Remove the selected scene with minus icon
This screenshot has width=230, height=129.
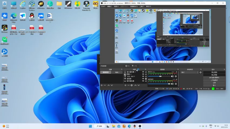(x=105, y=85)
